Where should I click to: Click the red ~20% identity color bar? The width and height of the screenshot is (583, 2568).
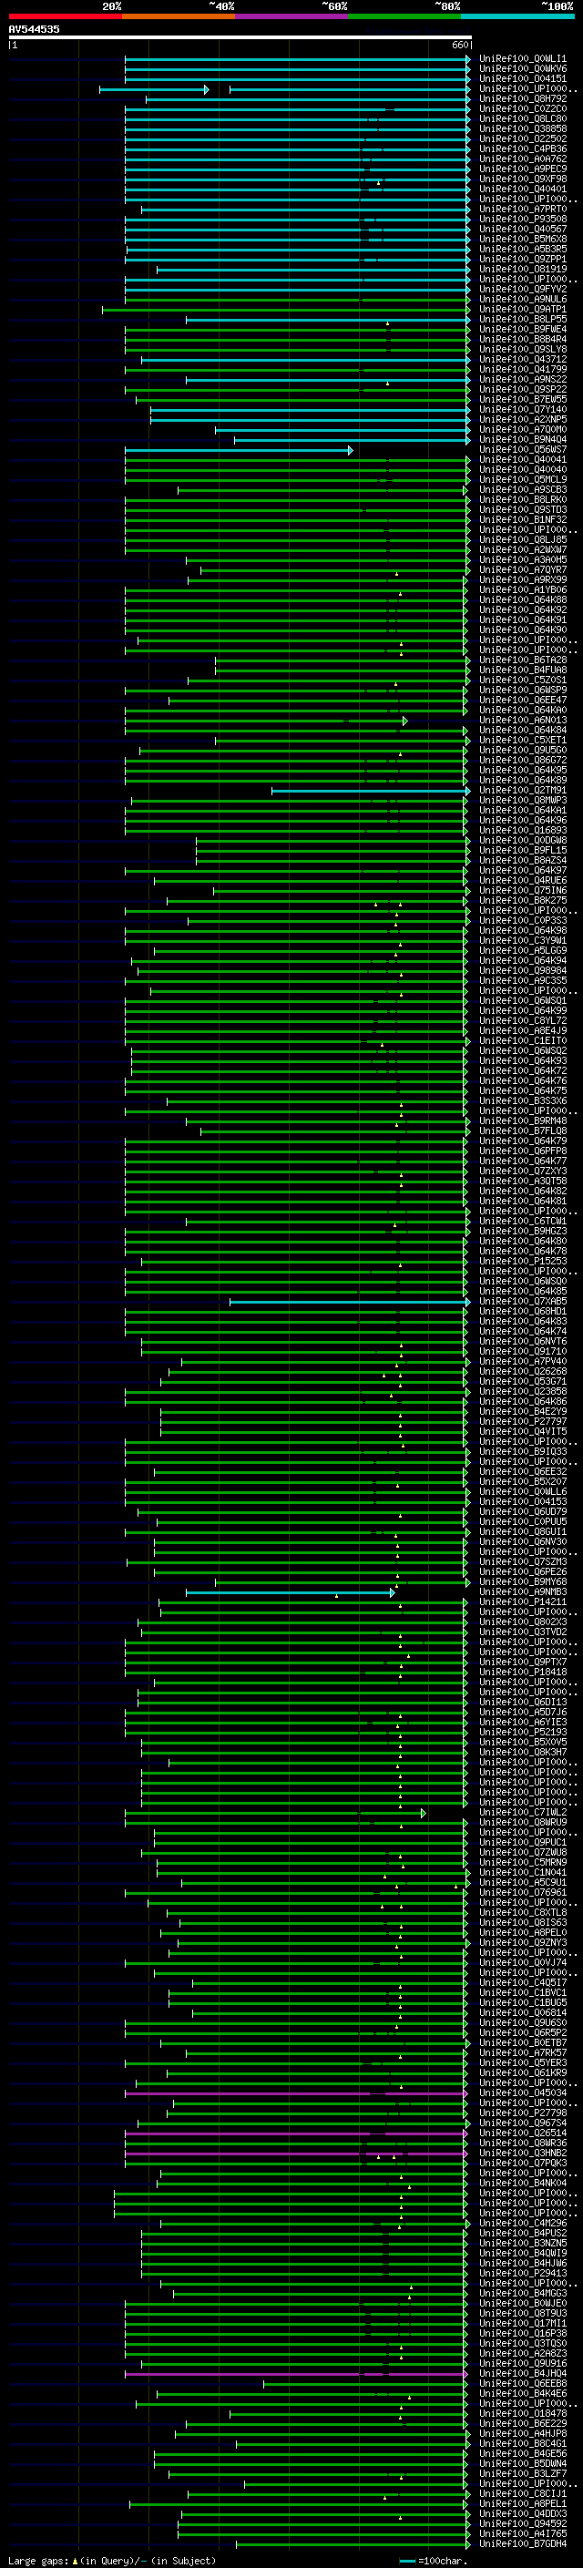tap(66, 16)
